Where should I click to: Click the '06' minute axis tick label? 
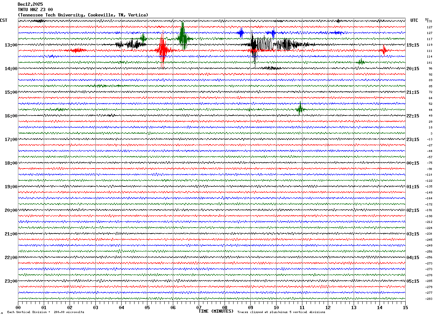[x=173, y=308]
